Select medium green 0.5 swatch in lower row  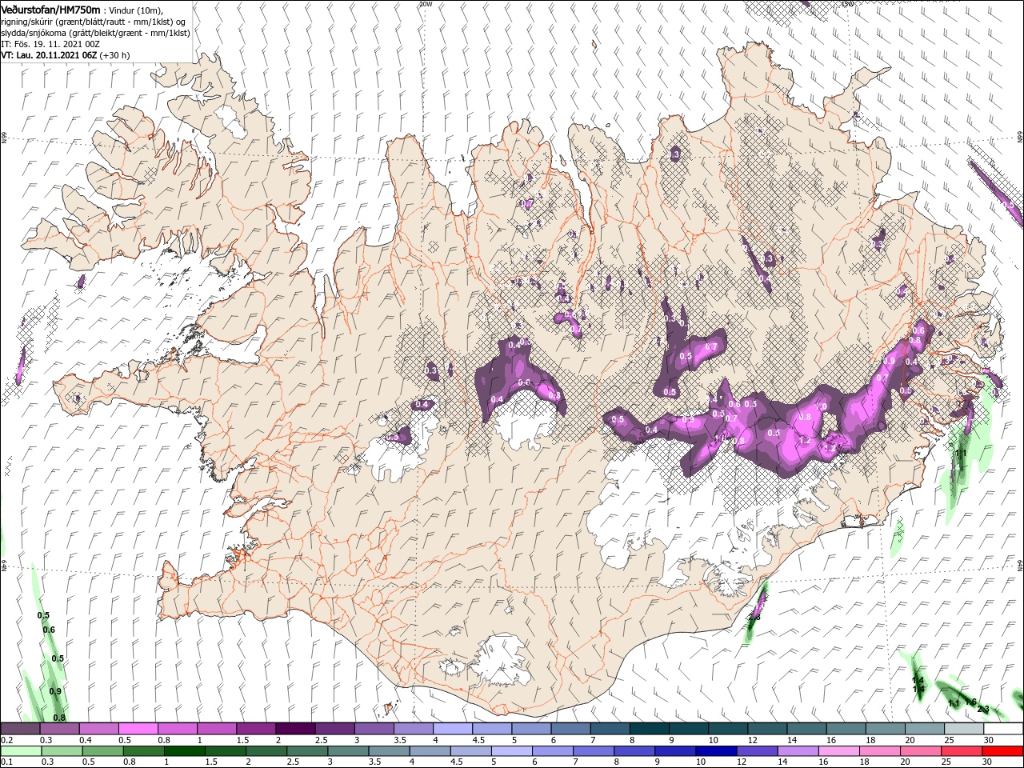coord(102,750)
